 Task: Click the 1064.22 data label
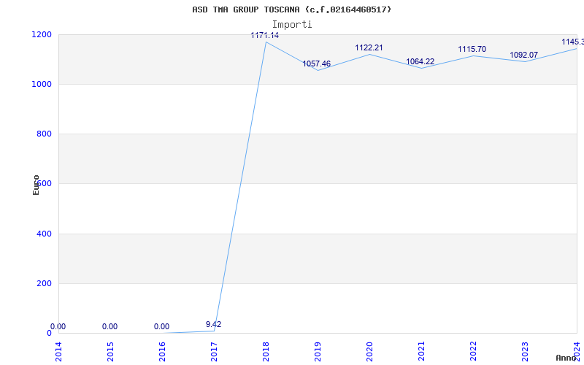point(420,61)
